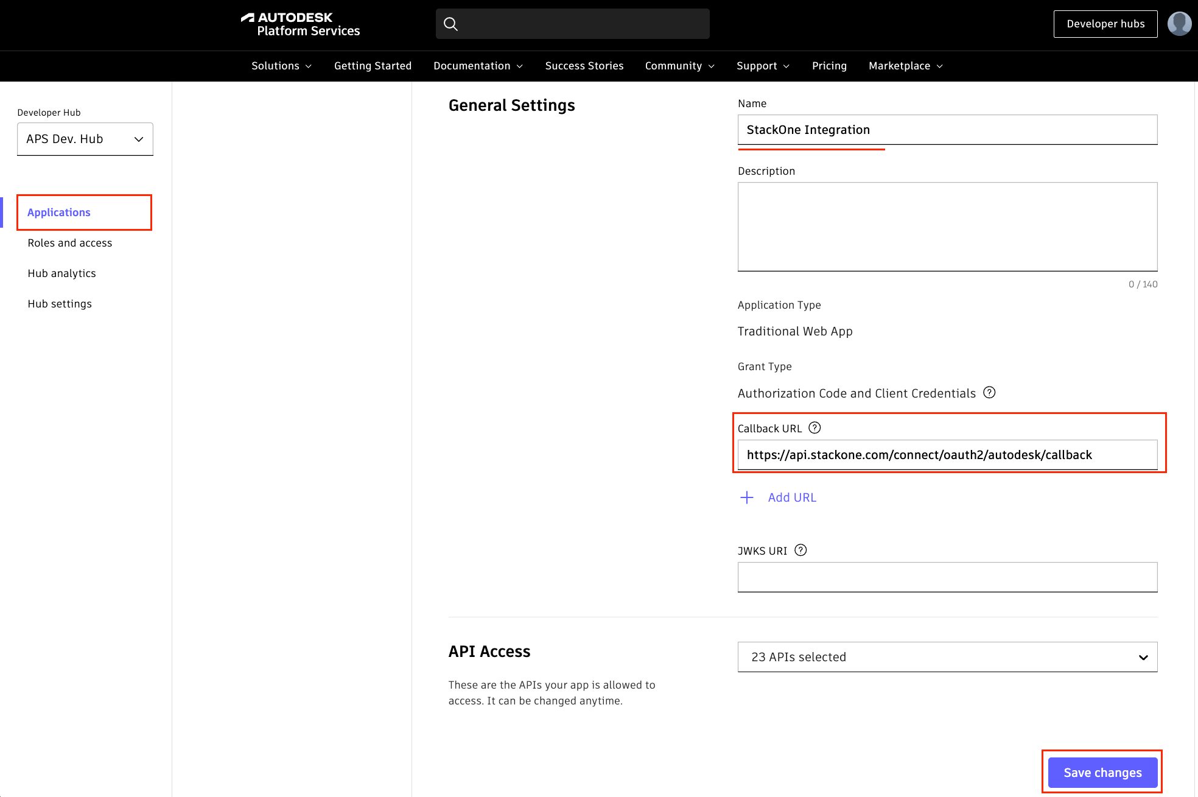
Task: Click the JWKS URI input field
Action: pyautogui.click(x=947, y=577)
